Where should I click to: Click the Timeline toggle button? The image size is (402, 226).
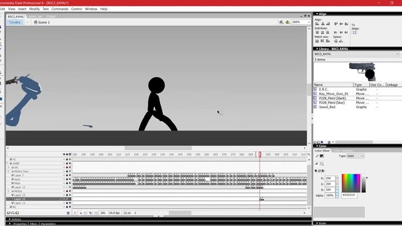tap(14, 23)
